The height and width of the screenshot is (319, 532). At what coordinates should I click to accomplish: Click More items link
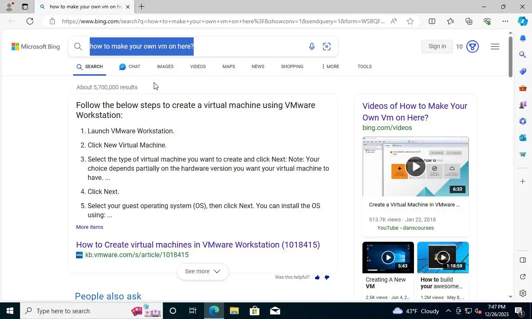tap(89, 227)
